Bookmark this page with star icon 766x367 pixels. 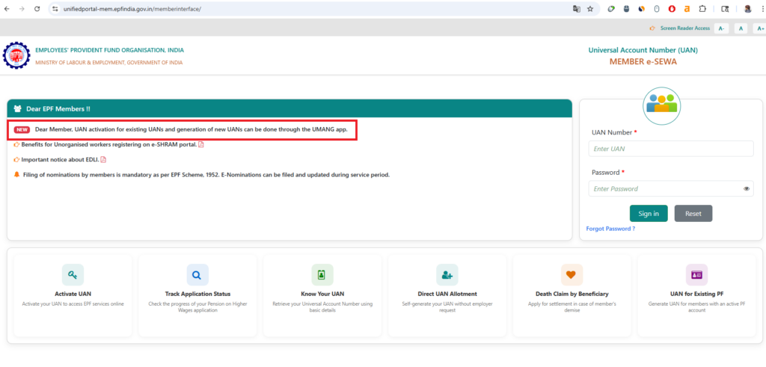tap(590, 9)
